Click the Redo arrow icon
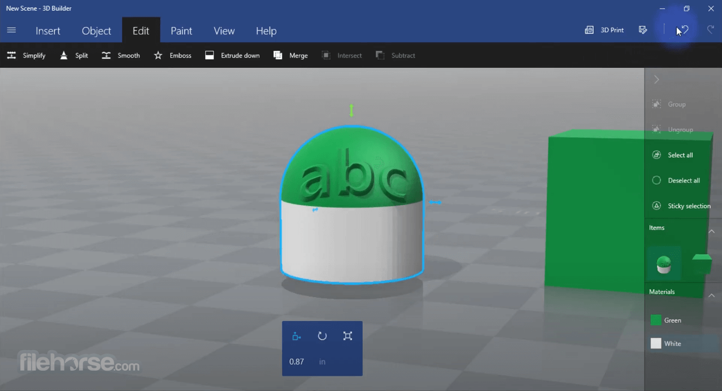Screen dimensions: 722x391 (711, 30)
